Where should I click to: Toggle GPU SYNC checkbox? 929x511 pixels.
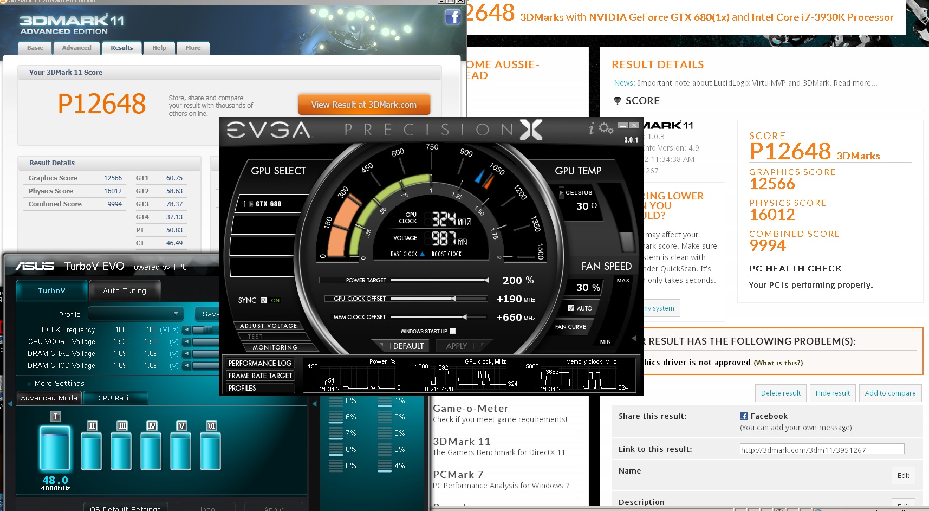coord(263,300)
